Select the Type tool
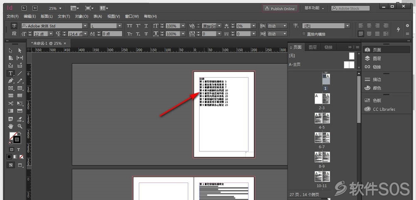Image resolution: width=416 pixels, height=200 pixels. pos(11,73)
